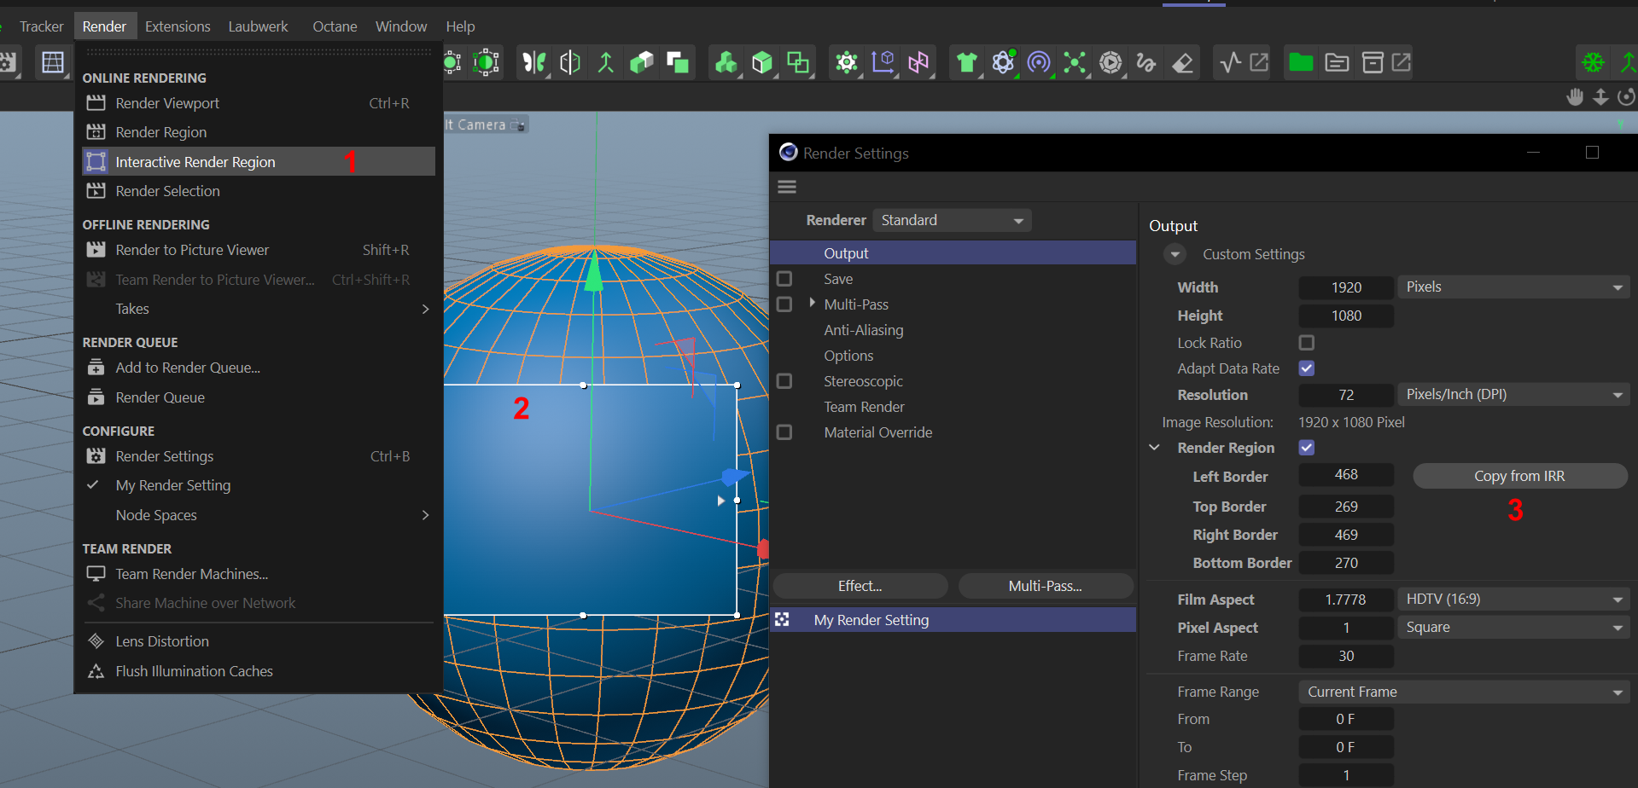Expand the Multi-Pass tree arrow

pos(812,304)
